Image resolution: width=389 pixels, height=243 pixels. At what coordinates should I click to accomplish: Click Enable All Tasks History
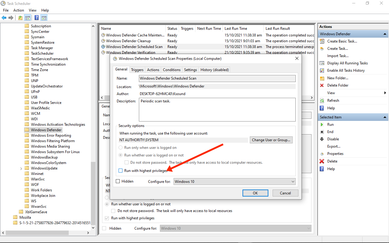click(346, 70)
